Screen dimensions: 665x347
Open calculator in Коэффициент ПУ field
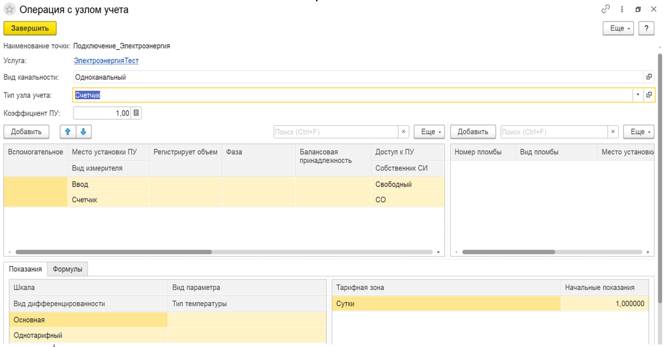pyautogui.click(x=136, y=113)
